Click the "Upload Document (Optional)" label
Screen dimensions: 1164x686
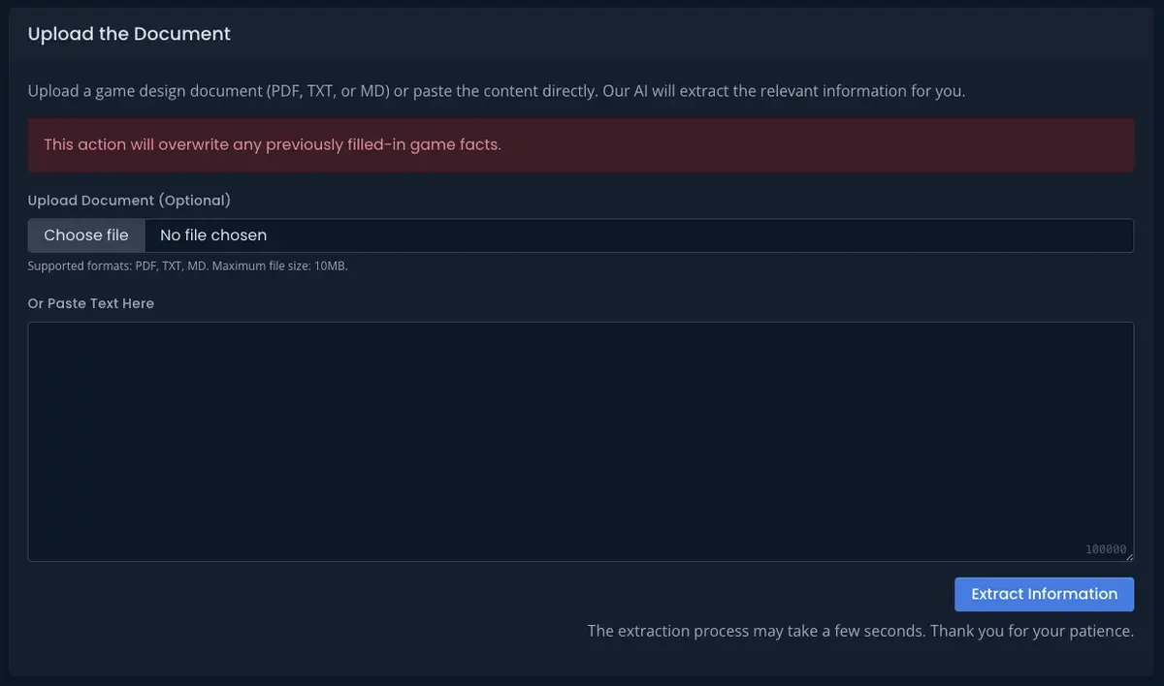(x=129, y=201)
